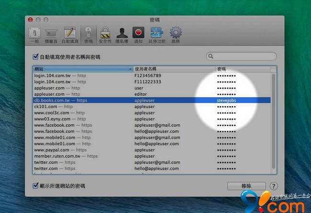Sort list by 網站 column header
The width and height of the screenshot is (311, 213).
(x=82, y=69)
